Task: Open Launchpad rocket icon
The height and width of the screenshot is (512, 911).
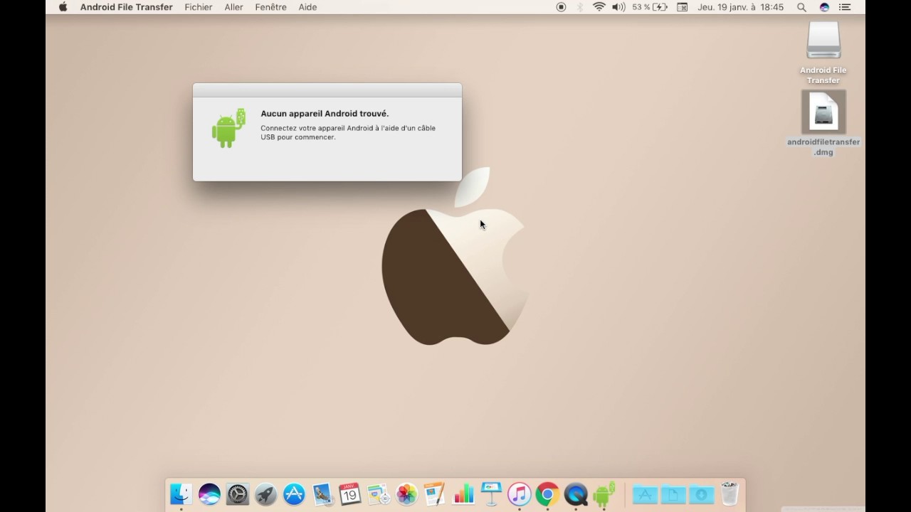Action: pos(265,494)
